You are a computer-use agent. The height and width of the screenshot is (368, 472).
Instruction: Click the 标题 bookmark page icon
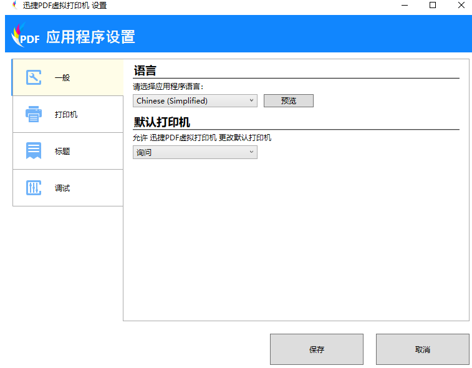click(34, 150)
